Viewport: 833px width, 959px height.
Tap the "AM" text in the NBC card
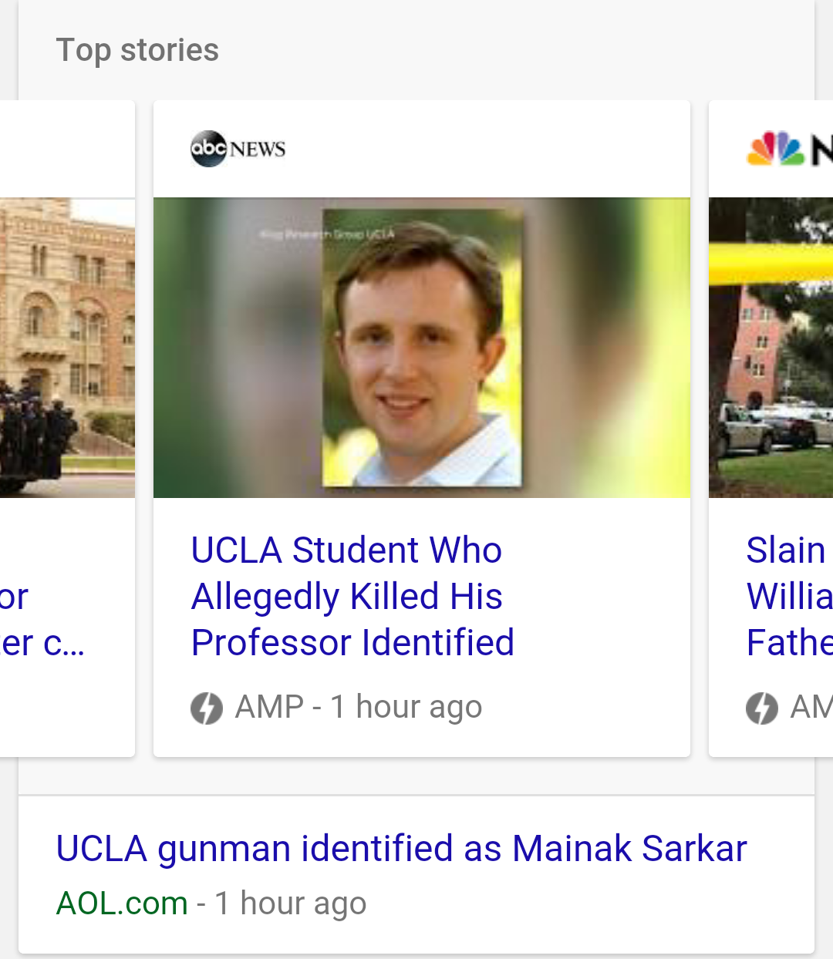coord(811,707)
